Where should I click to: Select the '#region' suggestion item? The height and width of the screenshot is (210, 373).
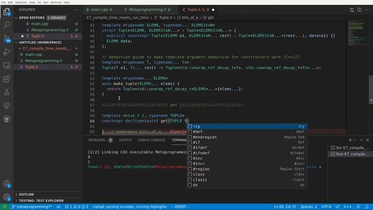(247, 169)
